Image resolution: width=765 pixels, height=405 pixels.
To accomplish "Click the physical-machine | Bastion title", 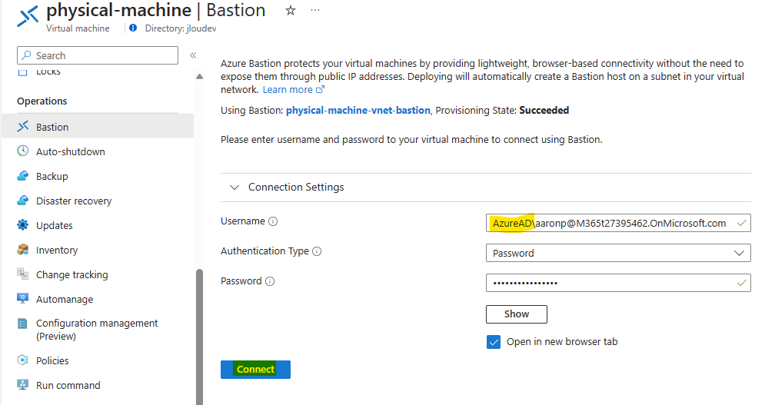I will coord(155,10).
